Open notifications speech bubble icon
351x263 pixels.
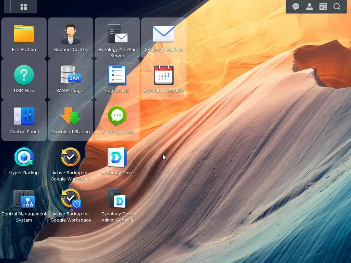click(296, 7)
